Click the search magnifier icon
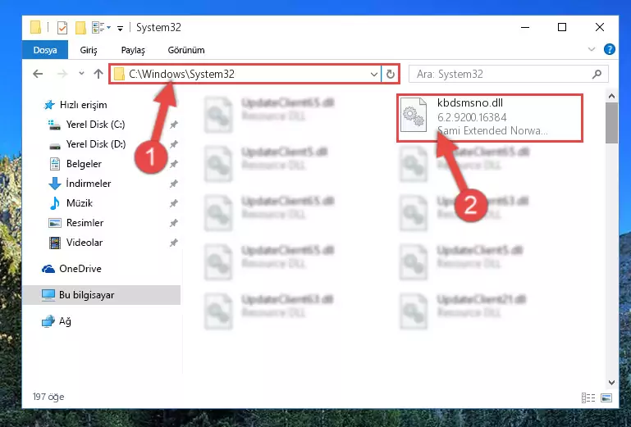Viewport: 631px width, 427px height. 597,74
